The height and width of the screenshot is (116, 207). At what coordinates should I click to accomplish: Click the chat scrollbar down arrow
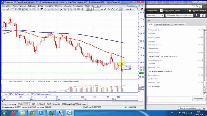[205, 94]
